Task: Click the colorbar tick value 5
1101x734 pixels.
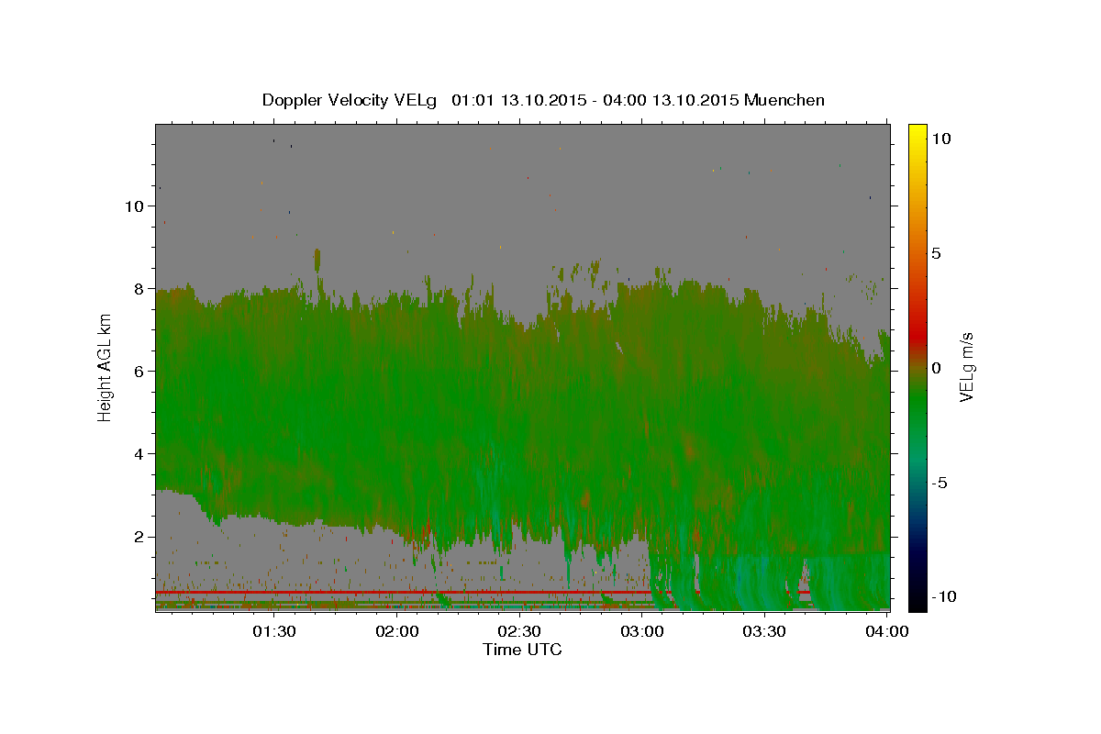Action: coord(936,253)
